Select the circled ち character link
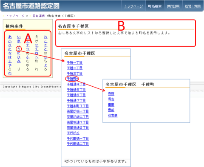Image resolution: width=204 pixels, height=167 pixels. point(19,49)
